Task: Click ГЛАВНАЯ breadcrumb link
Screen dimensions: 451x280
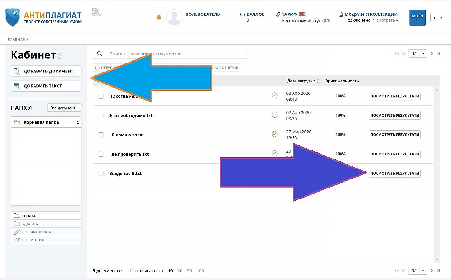Action: (x=16, y=39)
